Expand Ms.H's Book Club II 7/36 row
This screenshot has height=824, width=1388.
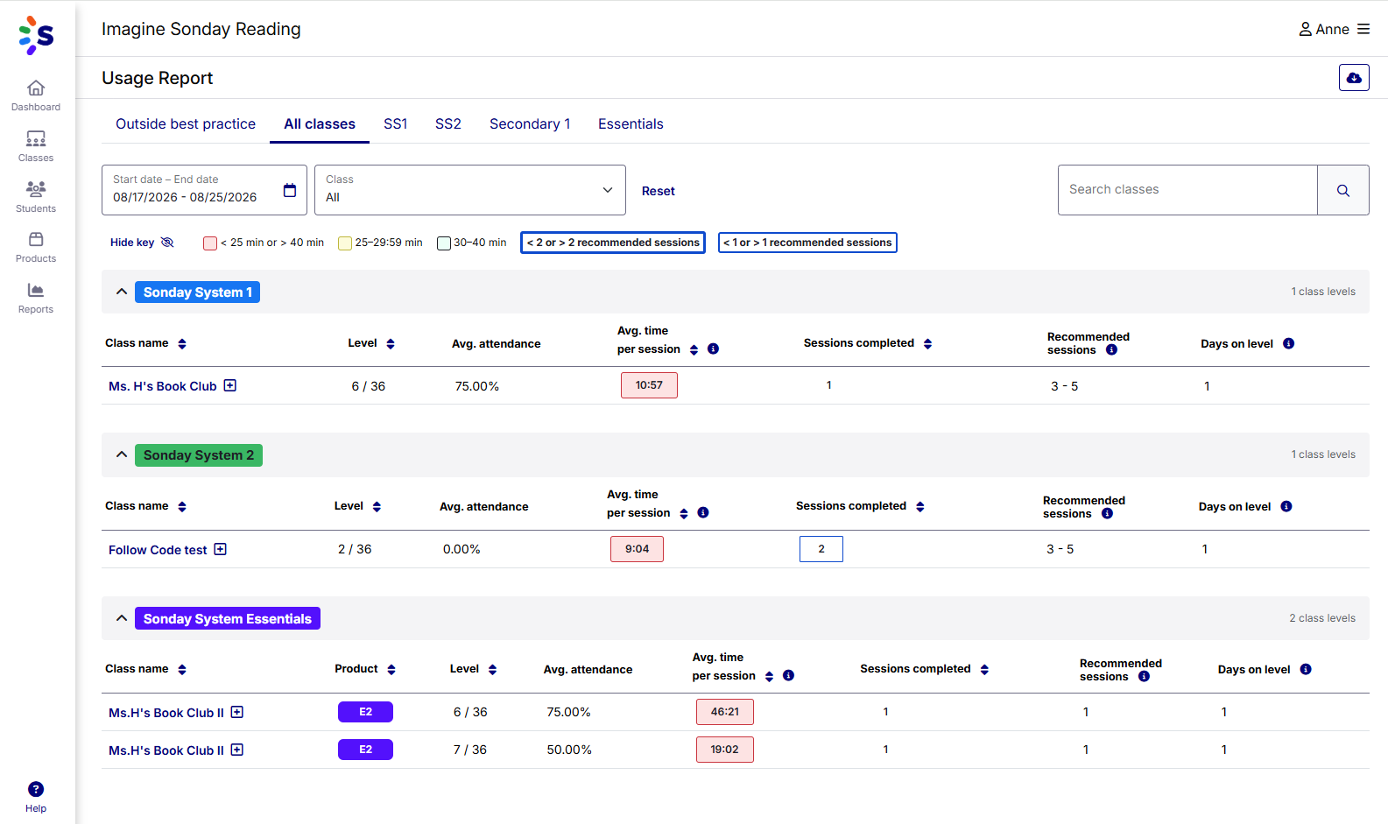[237, 750]
